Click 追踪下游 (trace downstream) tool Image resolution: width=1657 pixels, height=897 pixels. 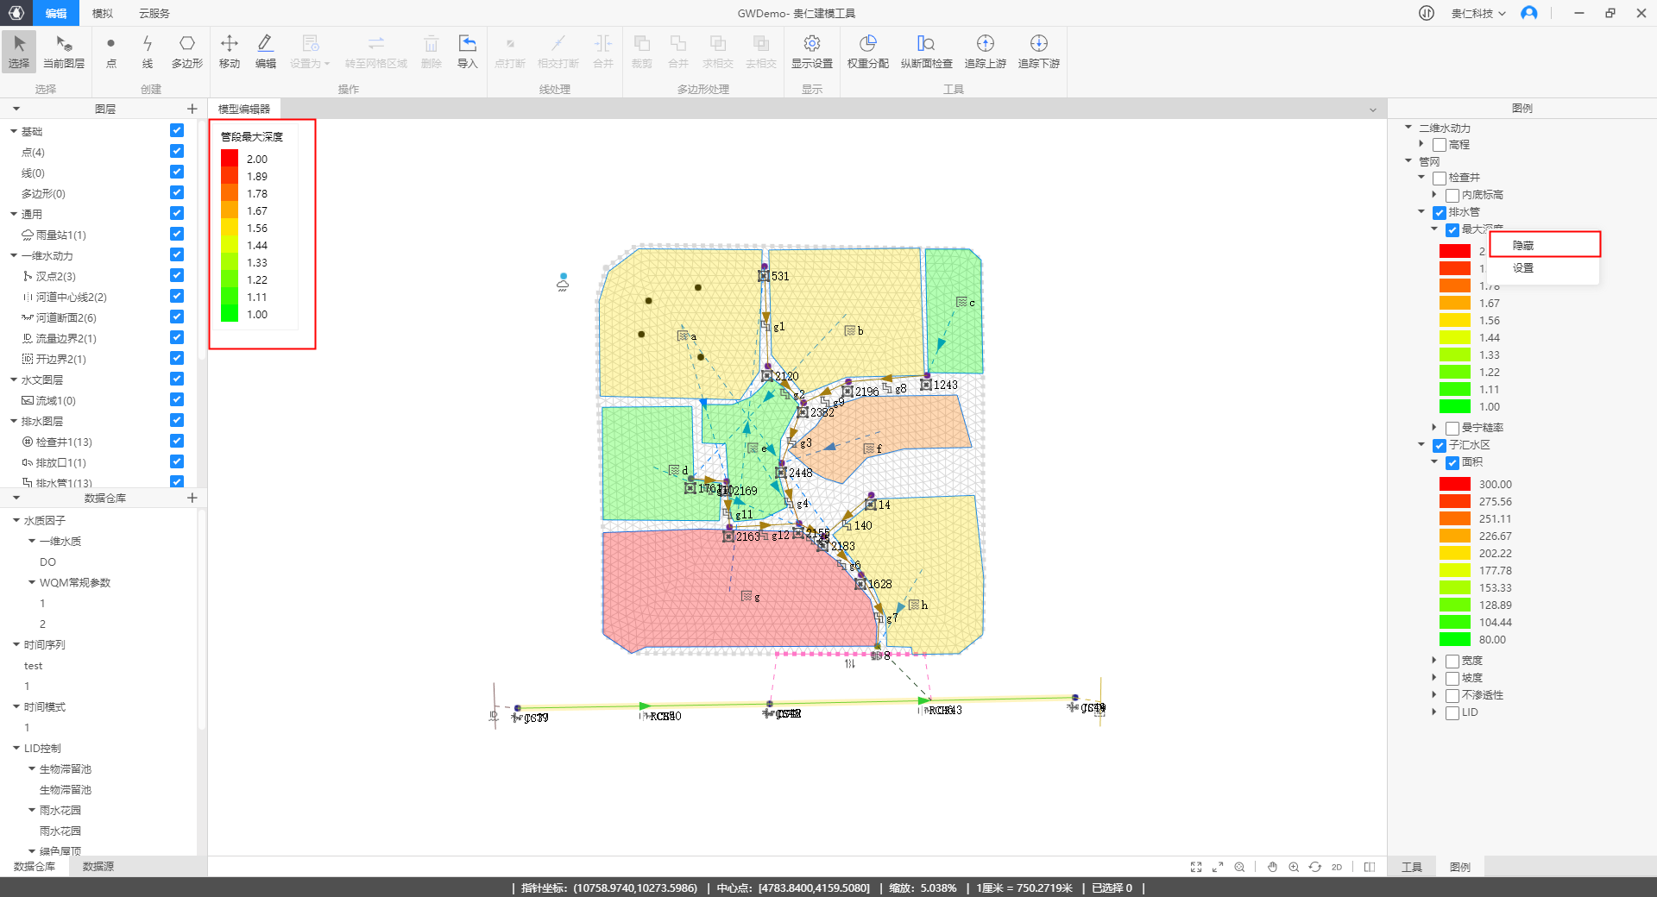tap(1039, 52)
